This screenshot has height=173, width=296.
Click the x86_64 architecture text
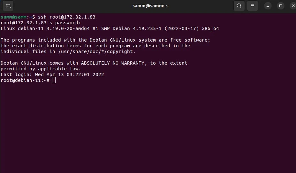210,28
